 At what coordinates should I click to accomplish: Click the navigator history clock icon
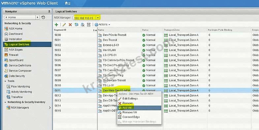click(x=43, y=17)
